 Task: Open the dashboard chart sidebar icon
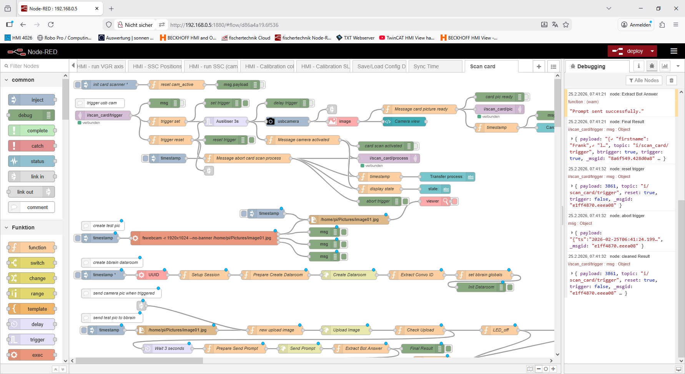[x=665, y=66]
